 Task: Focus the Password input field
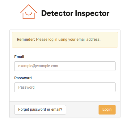pos(65,87)
